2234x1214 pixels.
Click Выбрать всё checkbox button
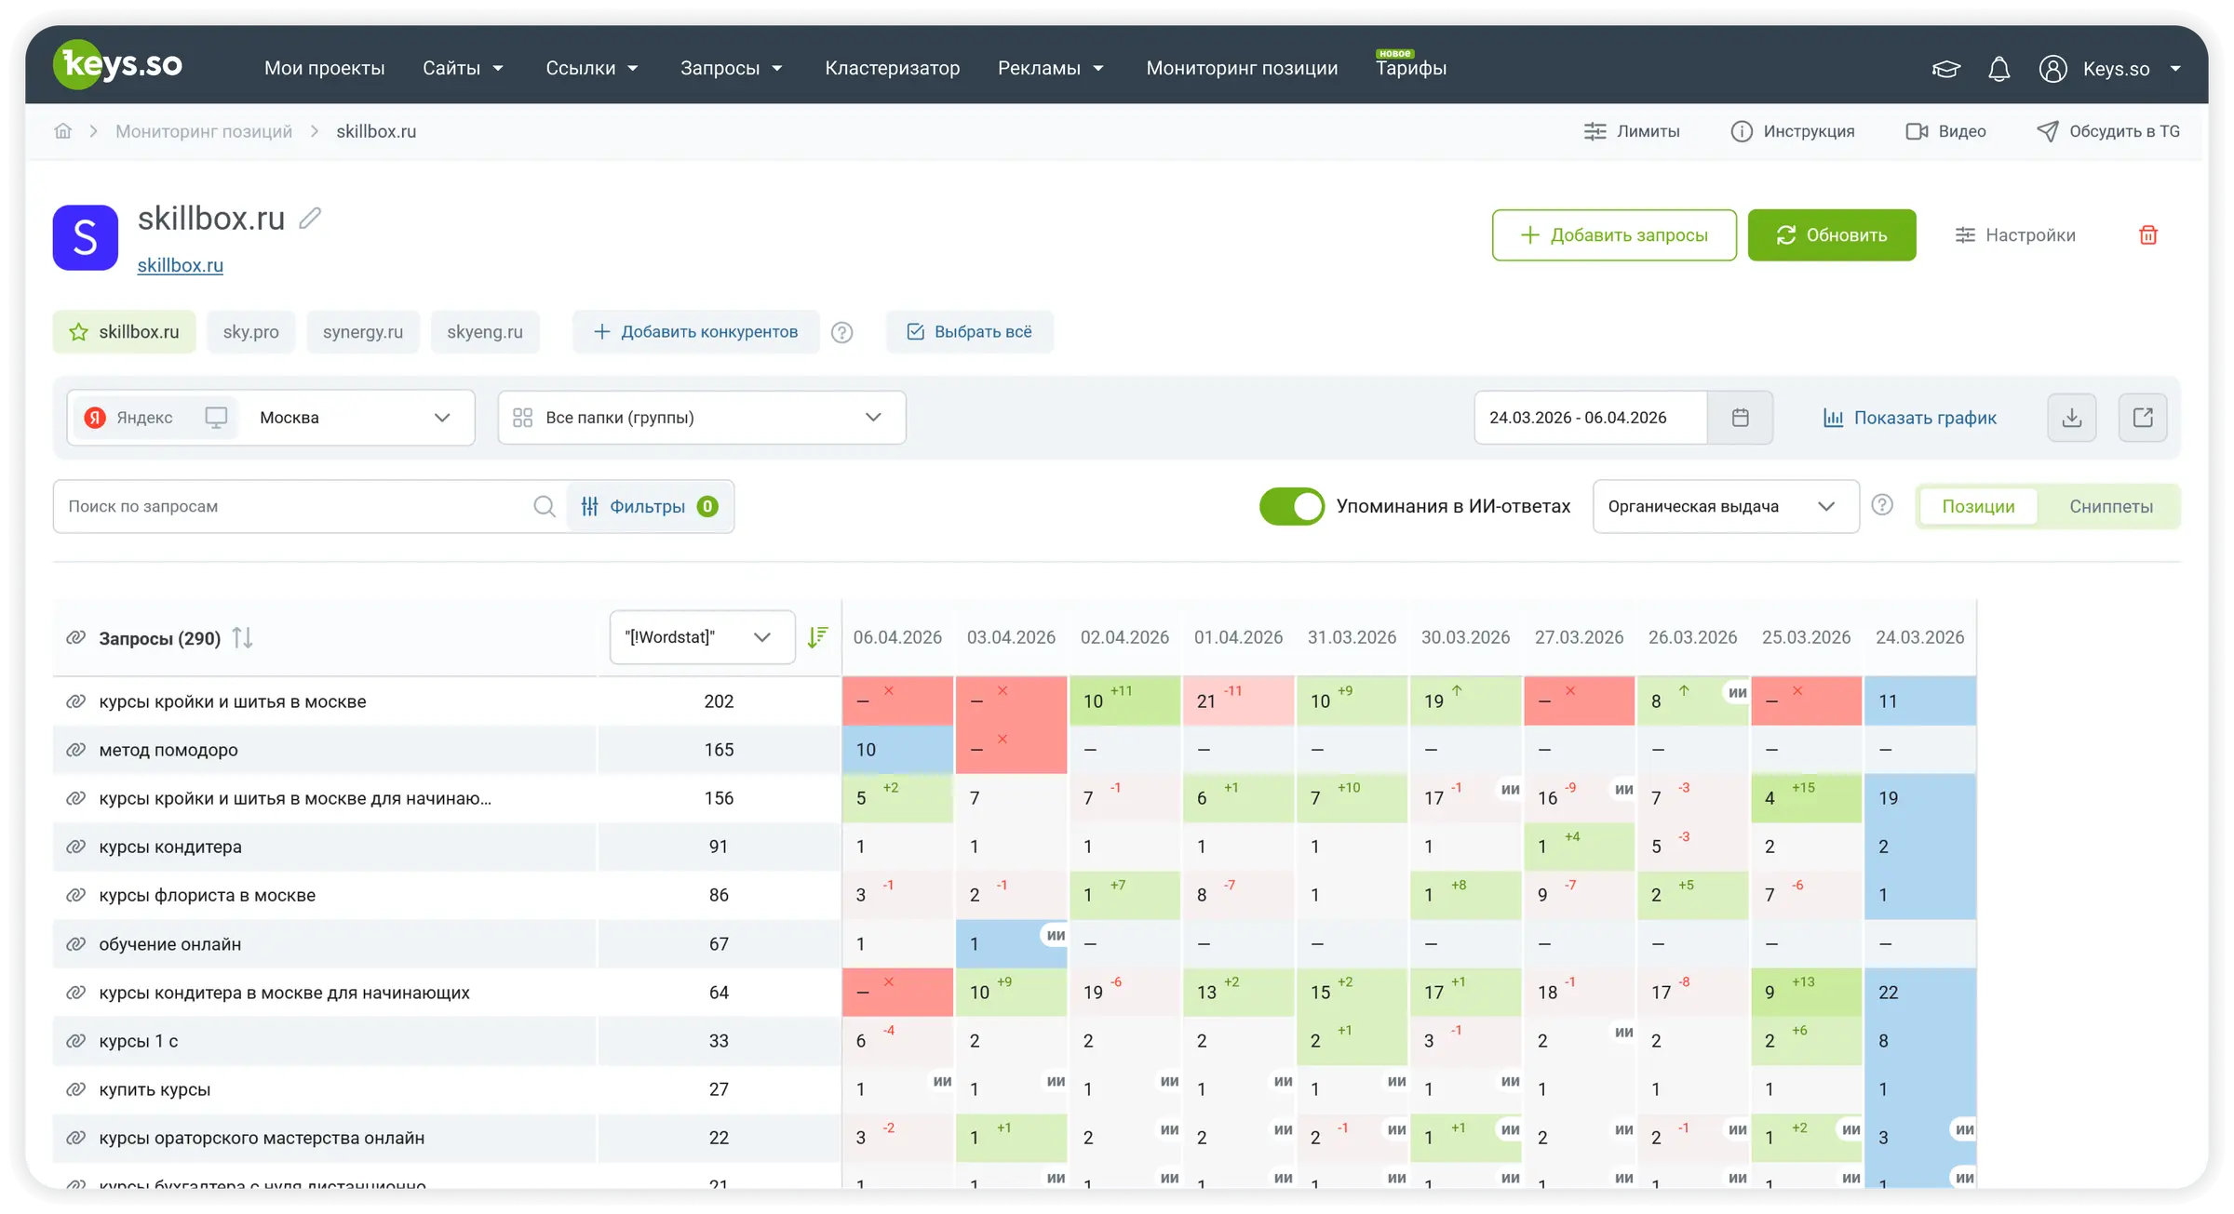tap(970, 332)
